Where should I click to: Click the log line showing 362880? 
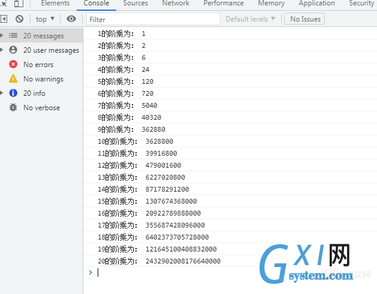coord(230,129)
